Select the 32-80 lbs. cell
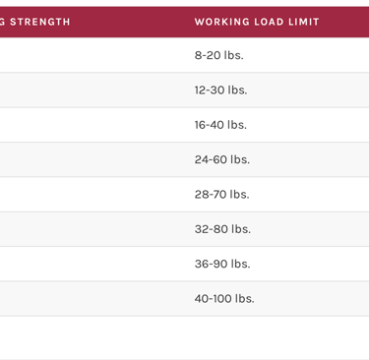Screen dimensions: 369x360 [x=222, y=229]
